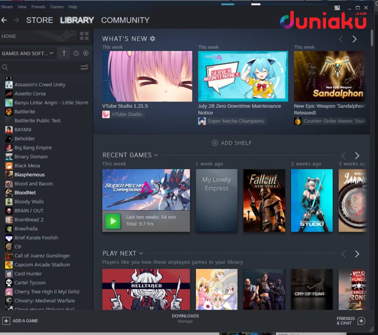Open Friends & Chat label
The height and width of the screenshot is (335, 378).
pos(346,321)
